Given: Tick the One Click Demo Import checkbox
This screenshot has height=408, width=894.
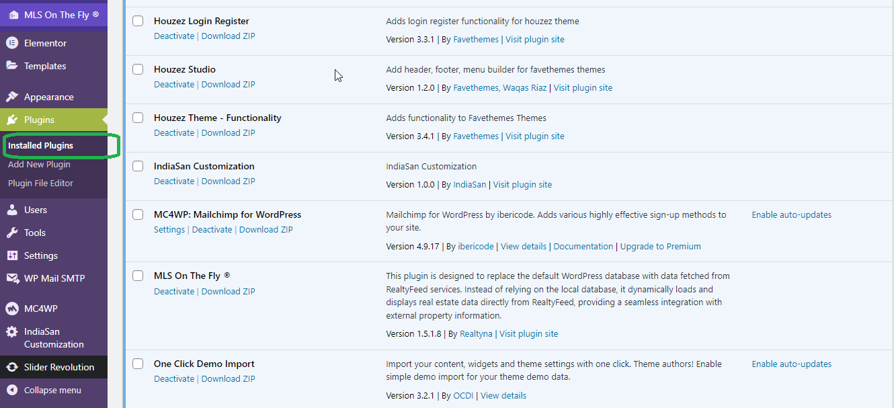Looking at the screenshot, I should [138, 364].
